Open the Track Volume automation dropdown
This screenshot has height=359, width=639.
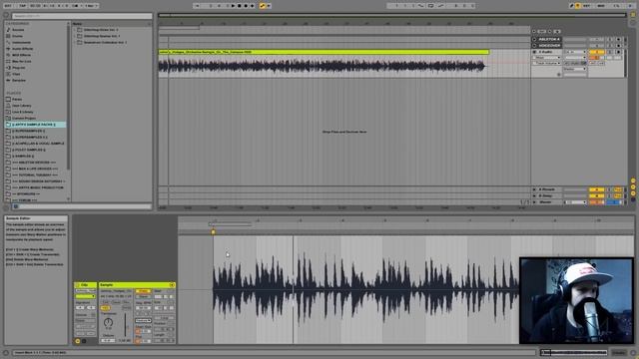point(546,63)
